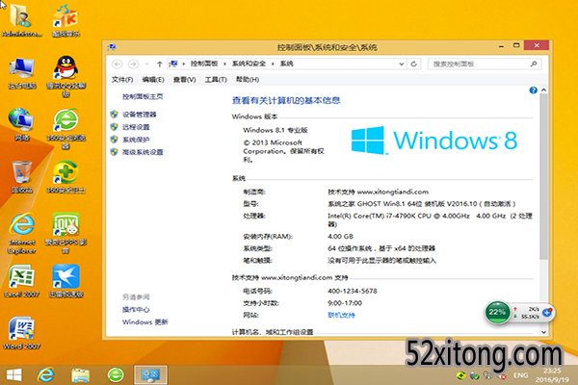This screenshot has width=578, height=385.
Task: Click the 系统和安全 breadcrumb segment
Action: pyautogui.click(x=249, y=64)
